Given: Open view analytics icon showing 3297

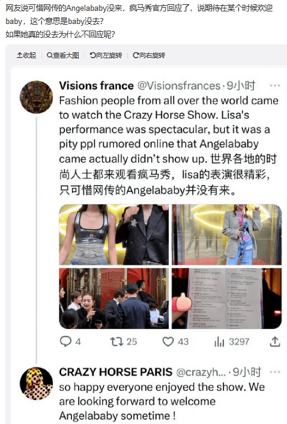Looking at the screenshot, I should tap(219, 342).
